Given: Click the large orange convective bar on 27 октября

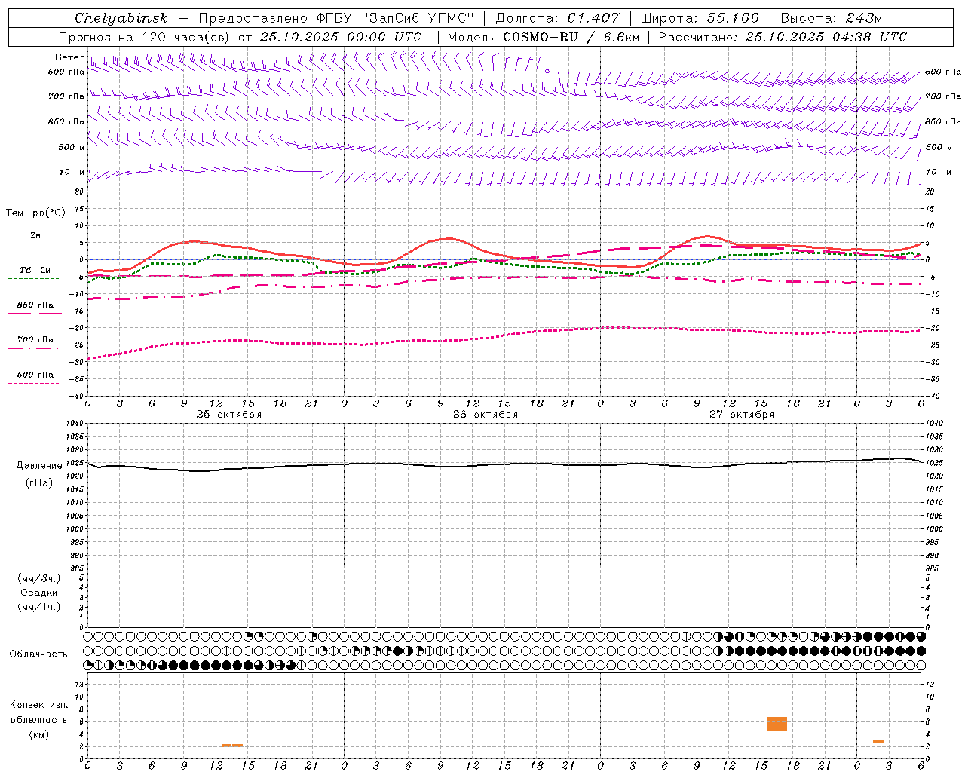Looking at the screenshot, I should pyautogui.click(x=777, y=724).
